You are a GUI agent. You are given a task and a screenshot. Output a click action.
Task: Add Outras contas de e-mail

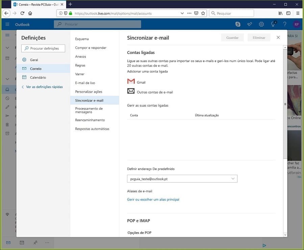pos(155,92)
